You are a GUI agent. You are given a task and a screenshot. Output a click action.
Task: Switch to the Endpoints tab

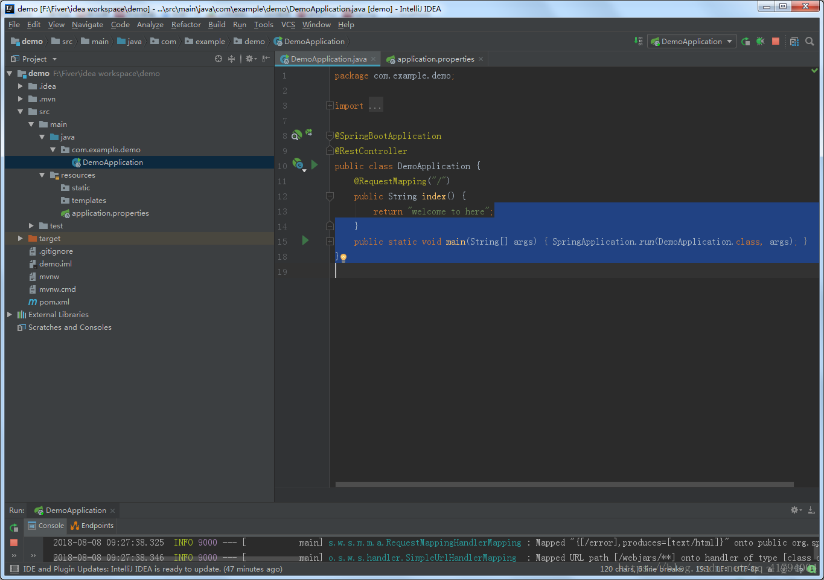coord(92,525)
